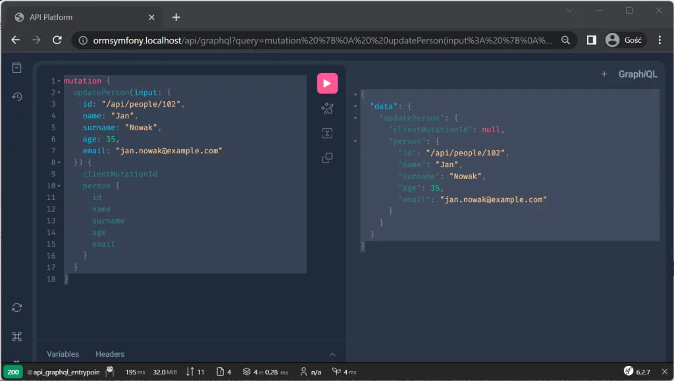Click the 200 status code in the profiler toolbar
The height and width of the screenshot is (381, 674).
point(13,372)
